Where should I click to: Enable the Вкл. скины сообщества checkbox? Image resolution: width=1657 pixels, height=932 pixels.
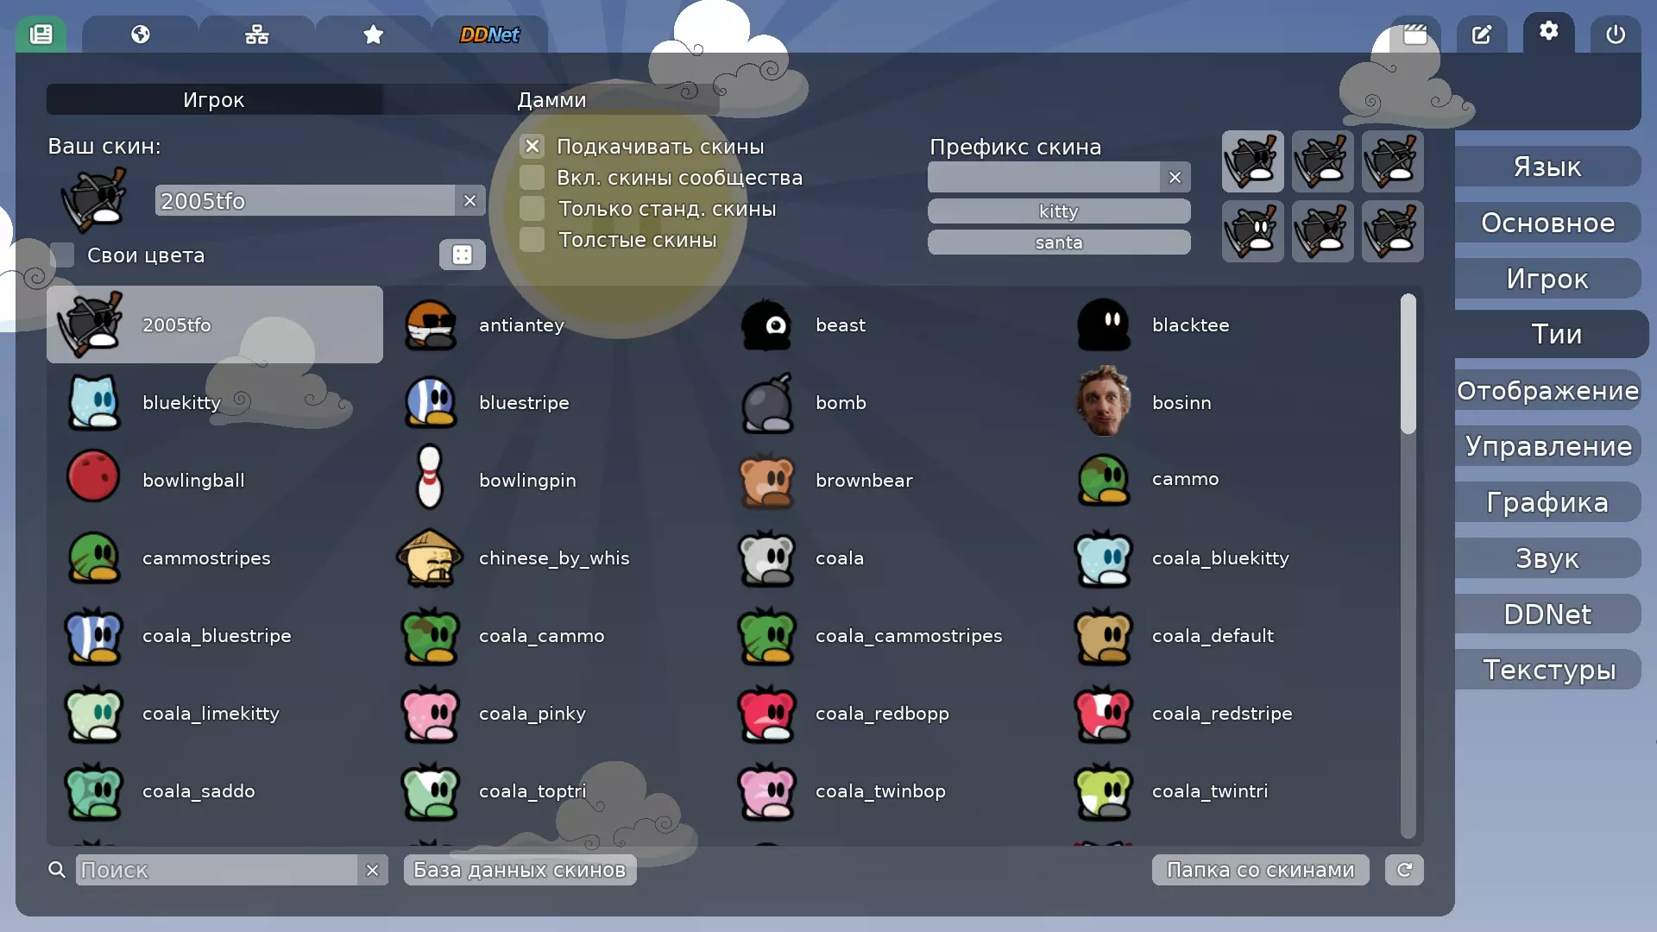pyautogui.click(x=532, y=178)
